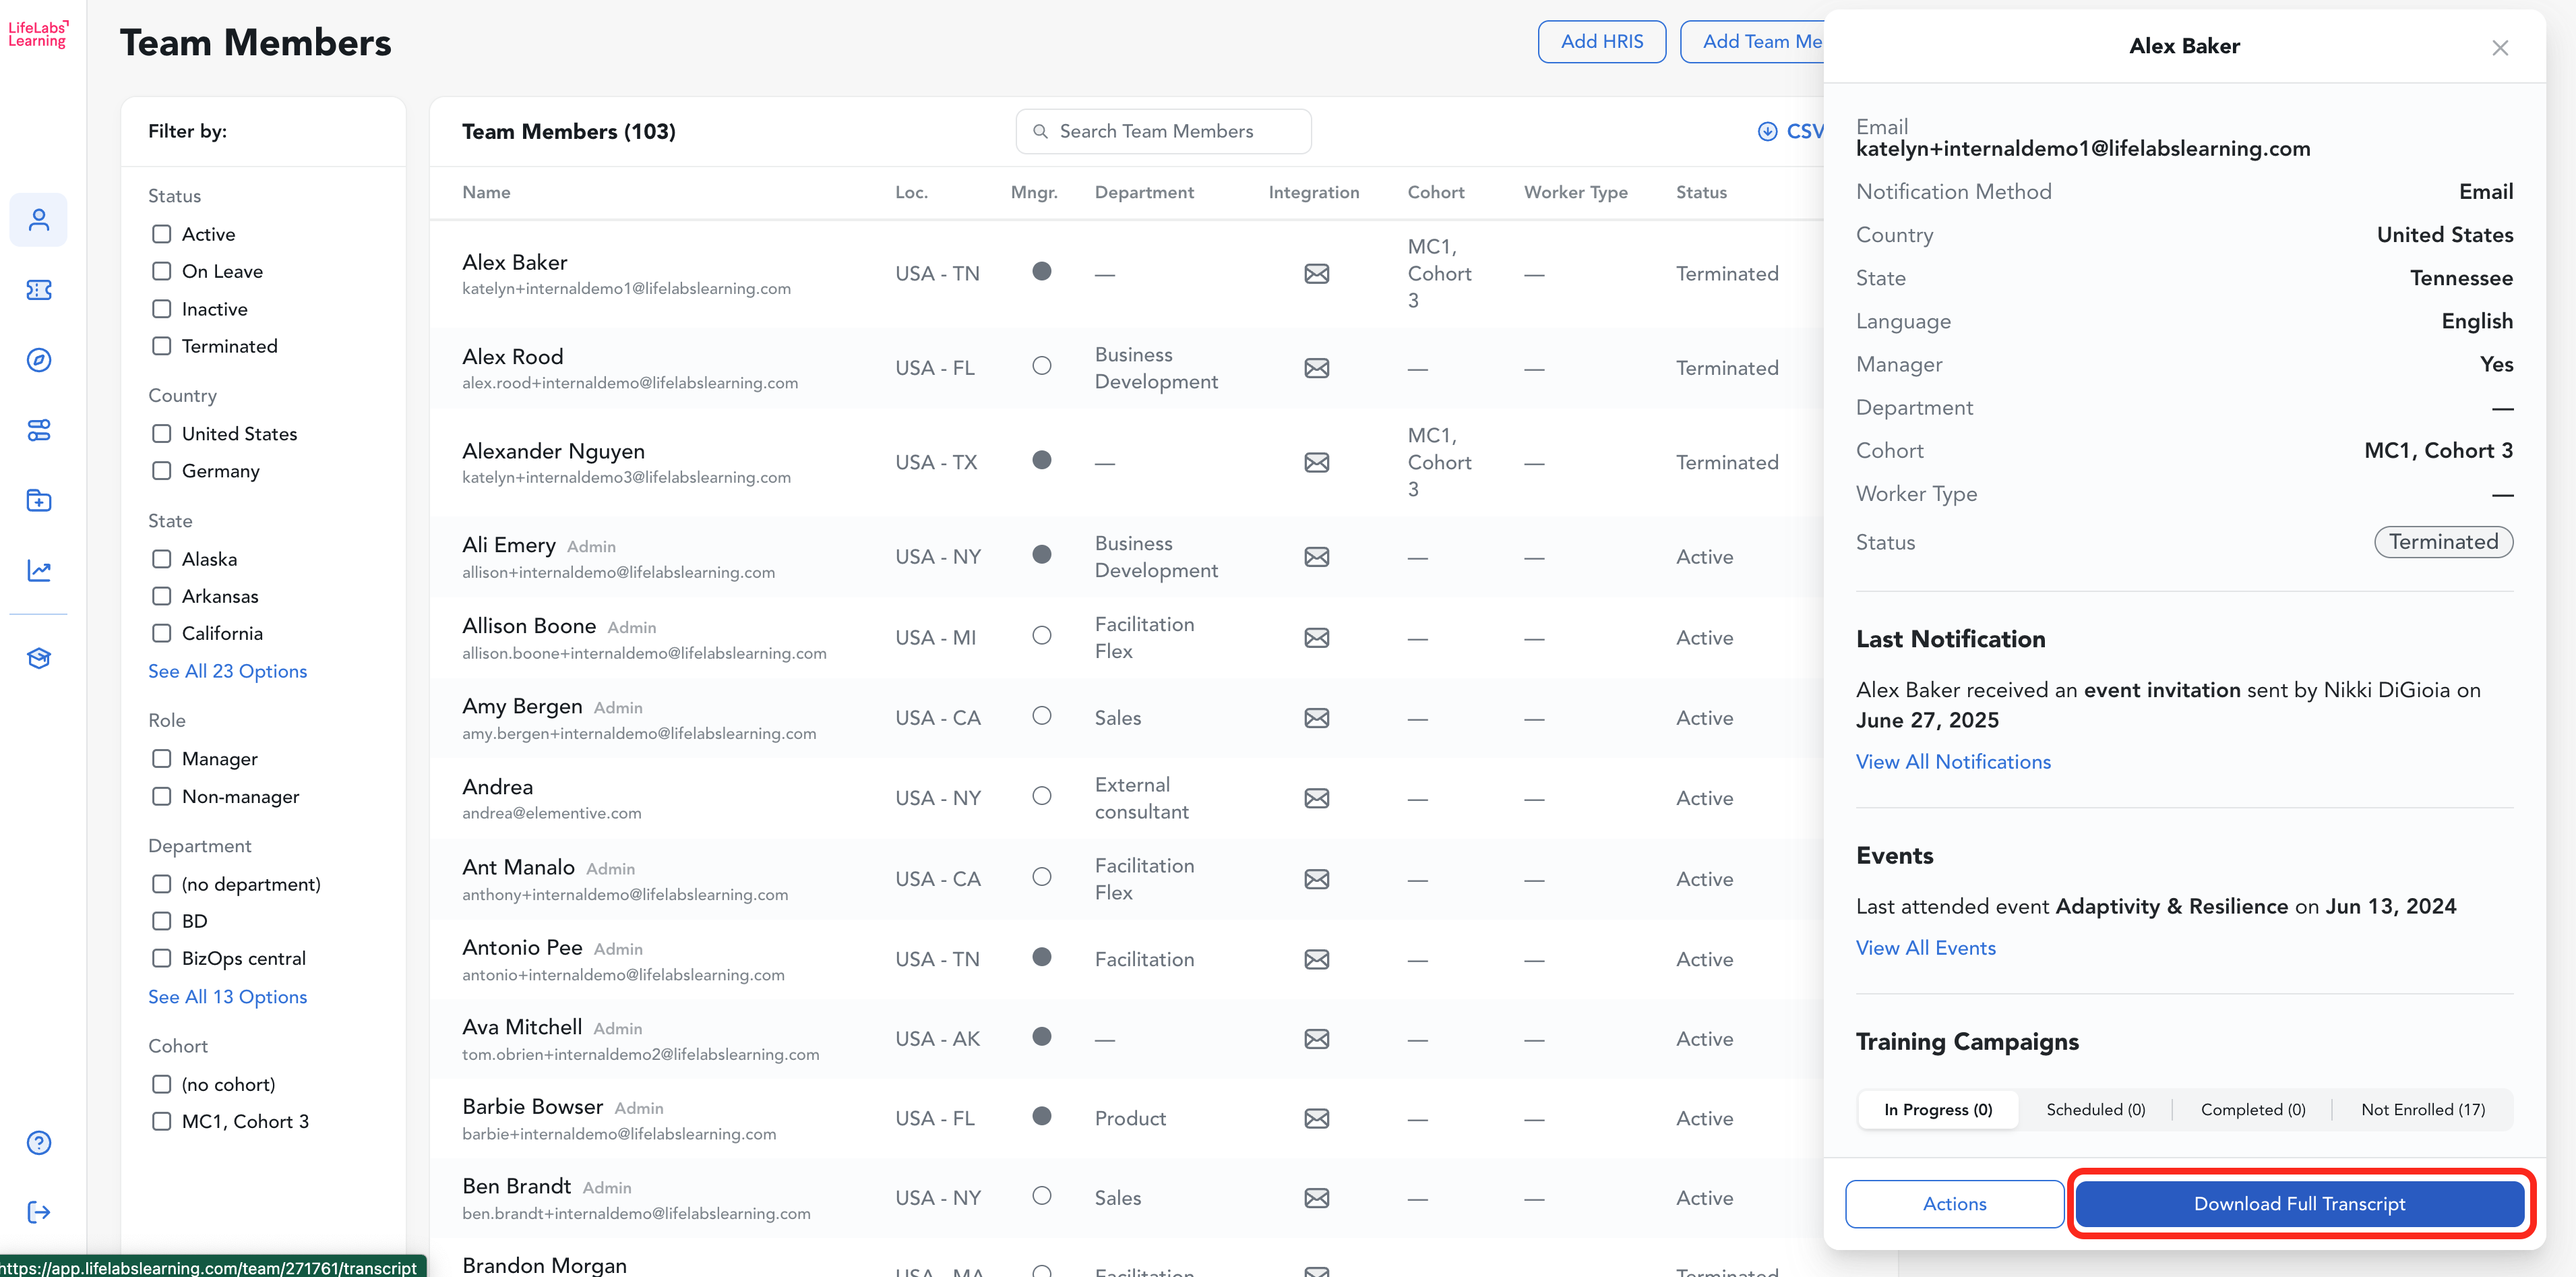
Task: Click Download Full Transcript button
Action: (2299, 1204)
